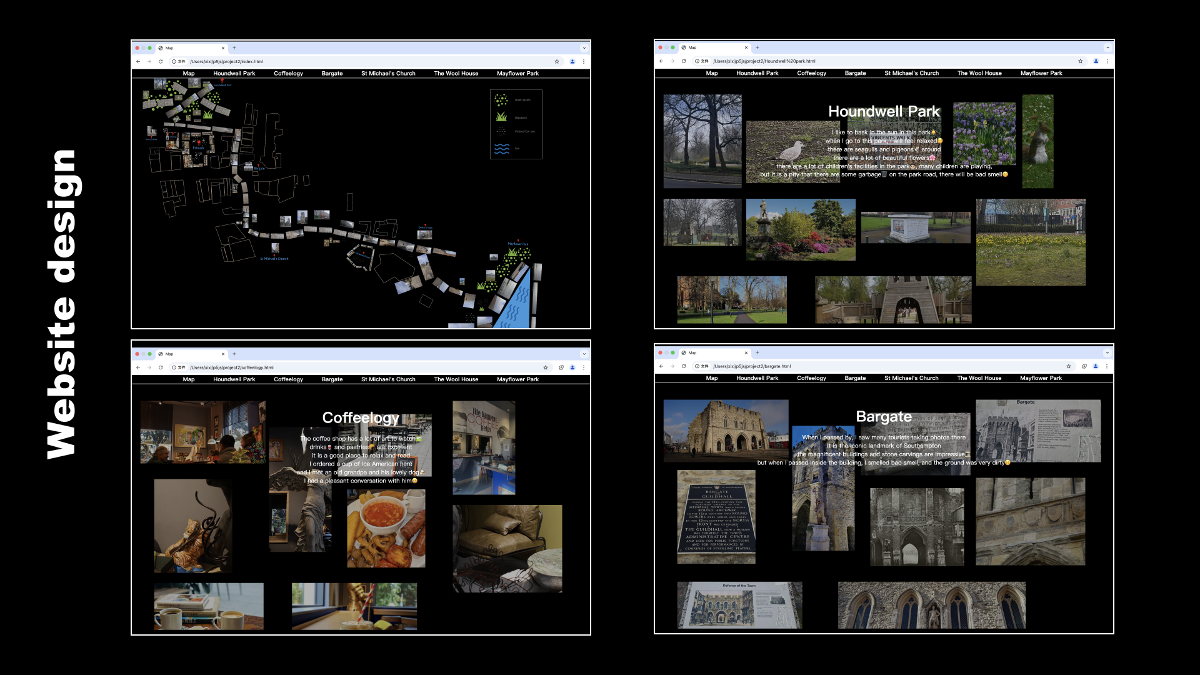Screen dimensions: 1200x675
Task: Open Coffeelogy link in index.html nav
Action: tap(288, 74)
